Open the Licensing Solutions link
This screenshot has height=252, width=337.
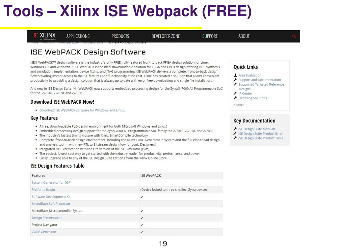[x=252, y=98]
